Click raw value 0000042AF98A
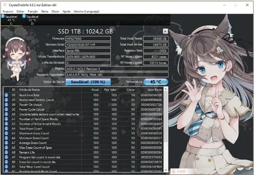The width and height of the screenshot is (254, 175). pos(151,167)
